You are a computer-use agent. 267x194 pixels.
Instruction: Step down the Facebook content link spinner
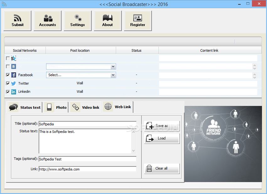[254, 77]
